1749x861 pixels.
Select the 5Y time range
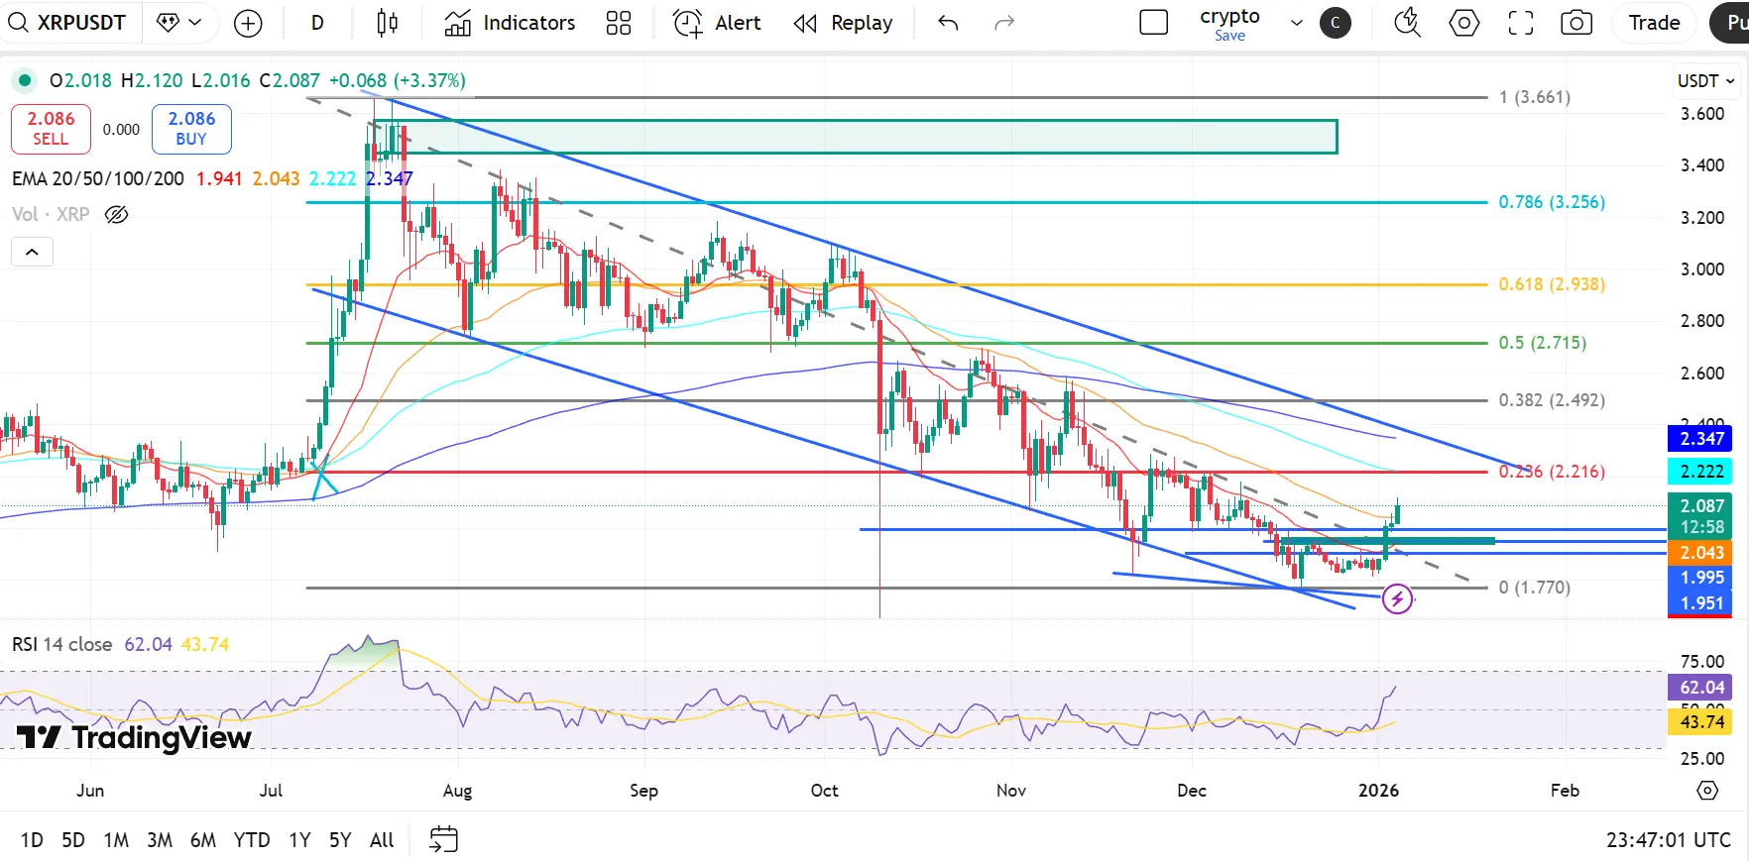coord(340,840)
